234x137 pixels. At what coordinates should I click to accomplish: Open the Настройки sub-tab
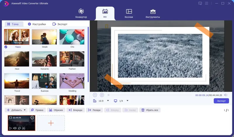pos(37,24)
